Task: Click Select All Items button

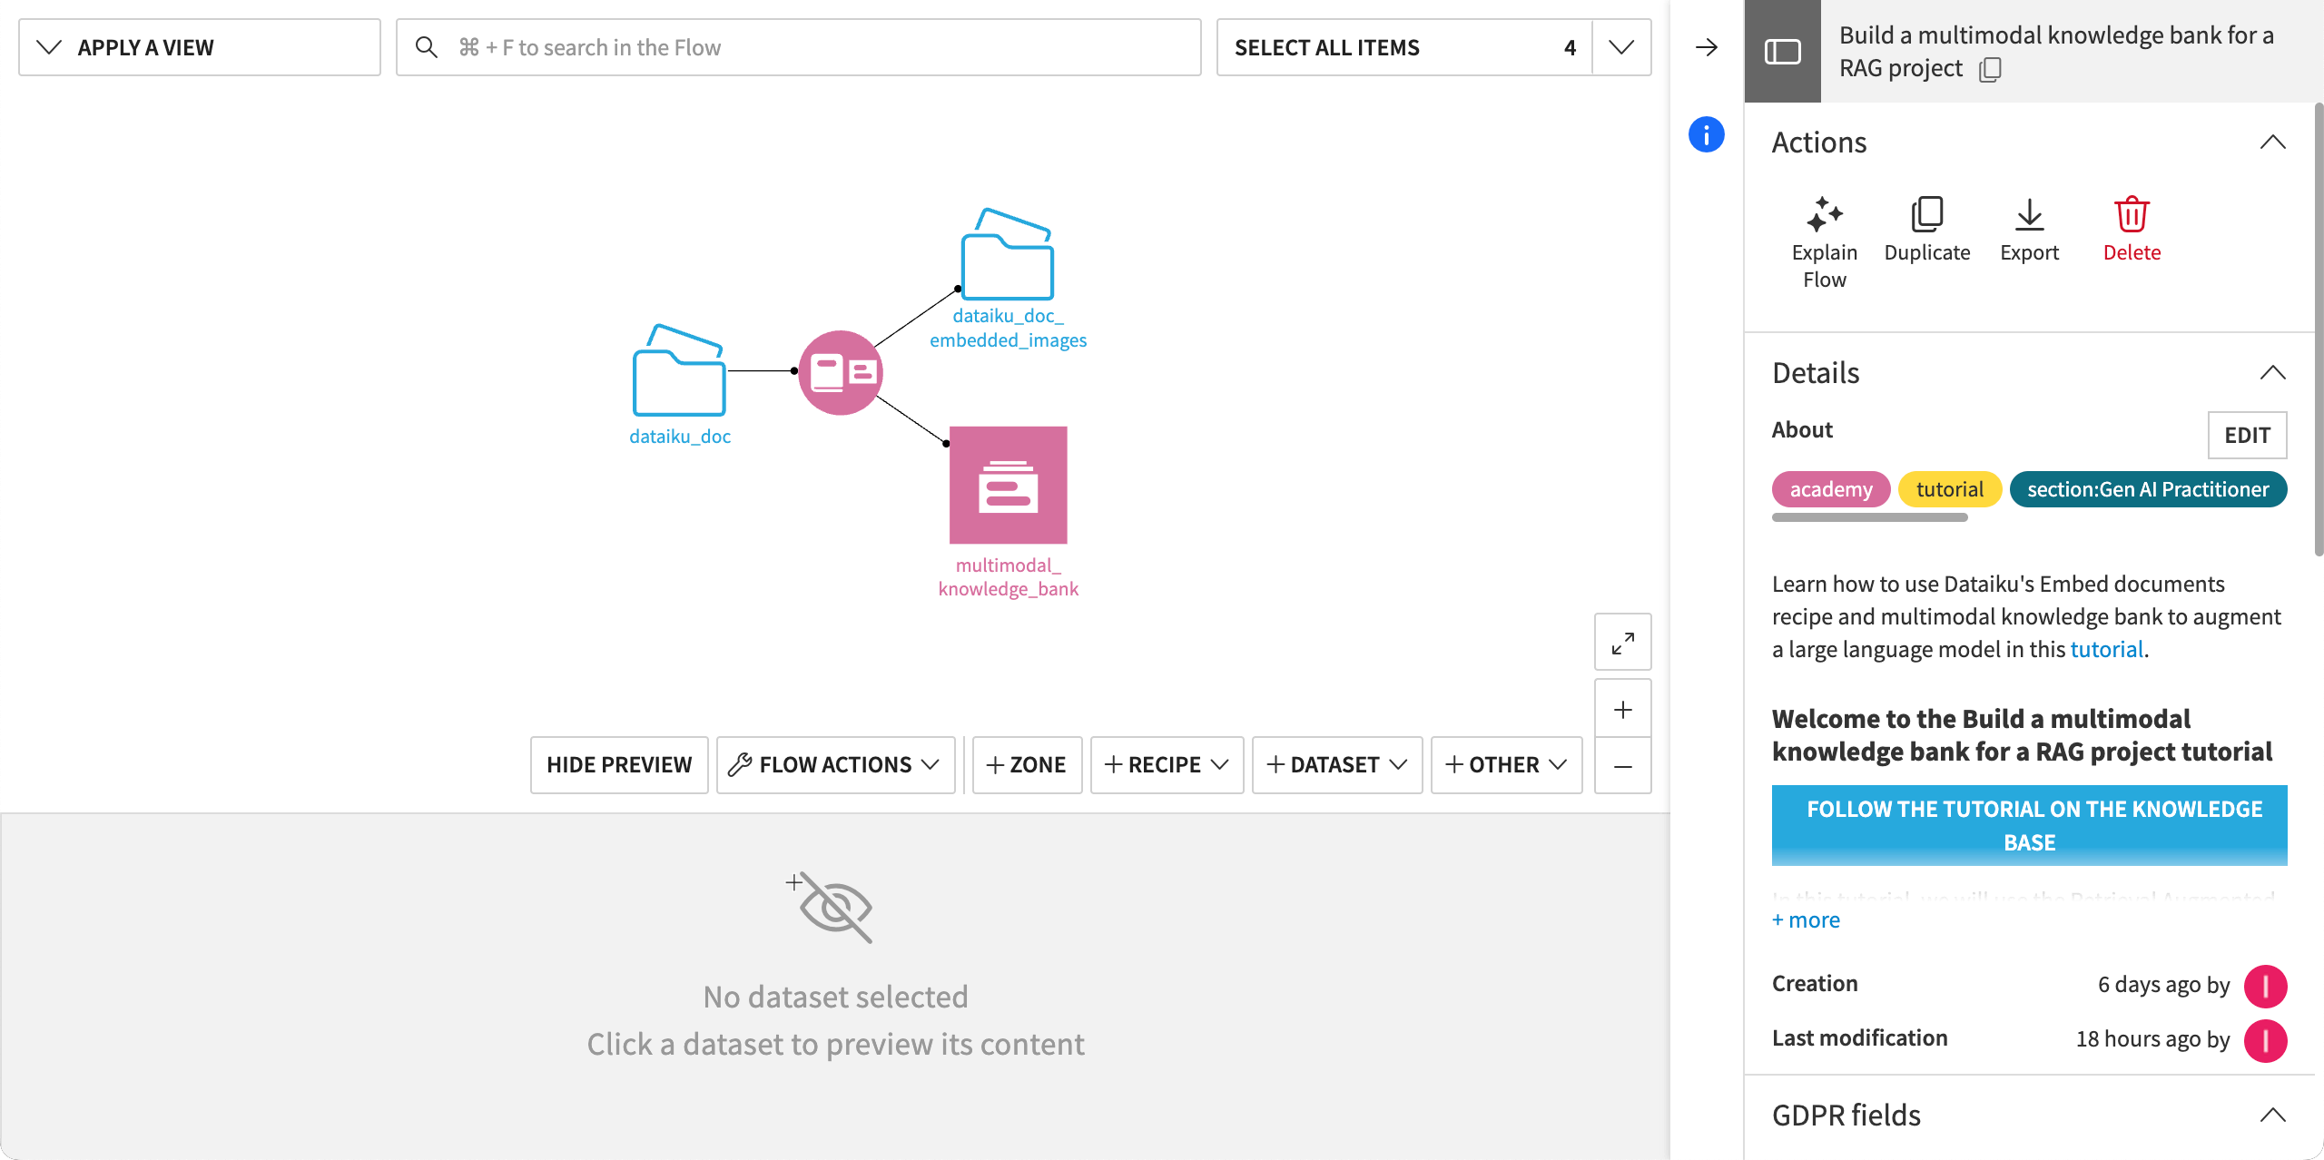Action: (1404, 47)
